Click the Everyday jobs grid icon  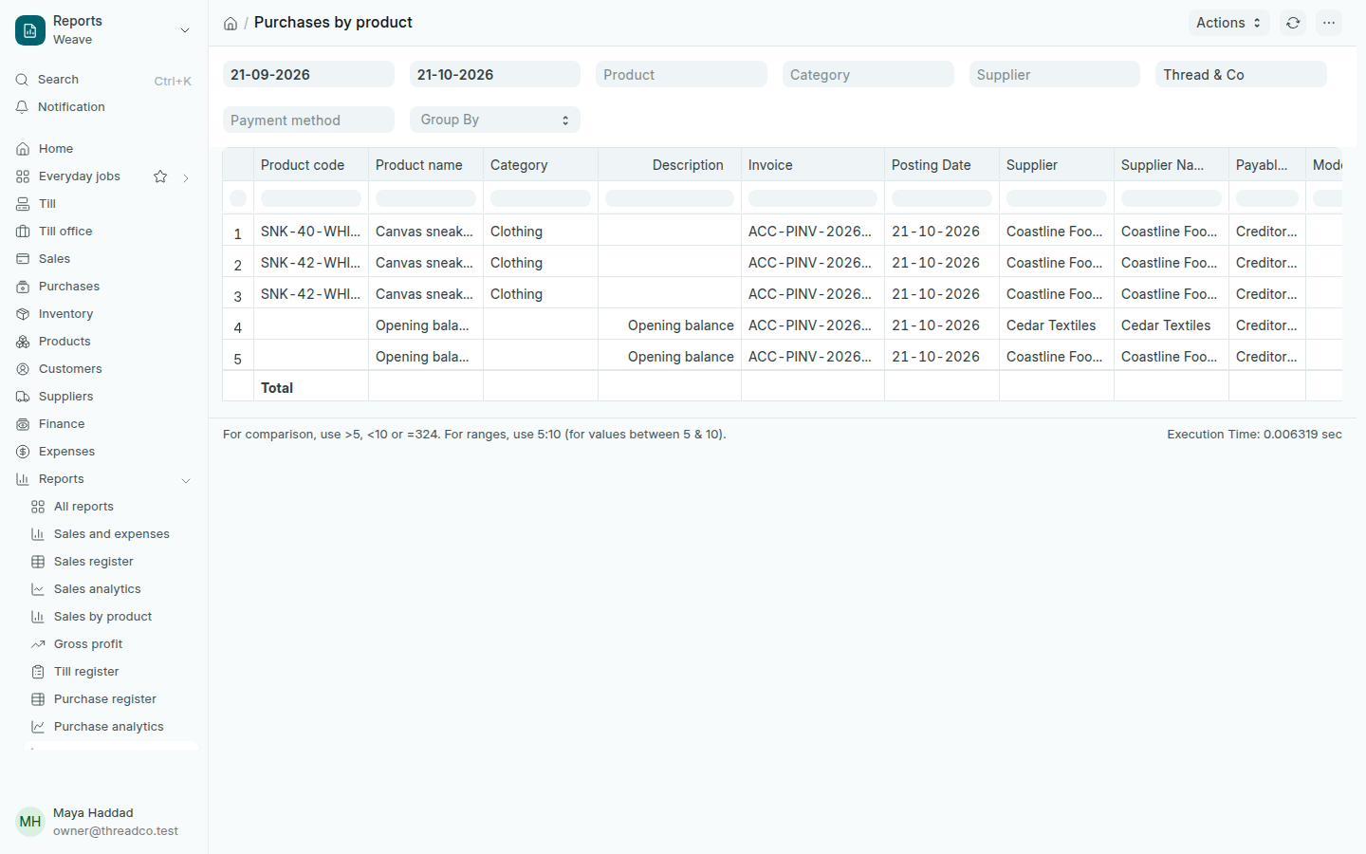[x=23, y=176]
